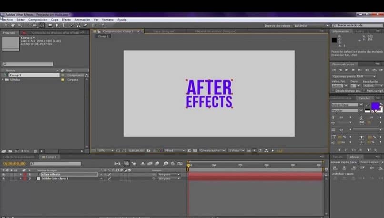Select the Type text tool
Image resolution: width=384 pixels, height=218 pixels.
pos(64,25)
